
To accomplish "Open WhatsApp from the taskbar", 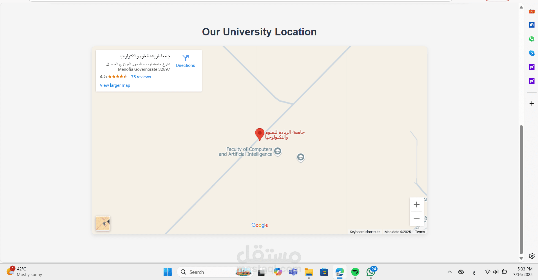I will tap(371, 272).
